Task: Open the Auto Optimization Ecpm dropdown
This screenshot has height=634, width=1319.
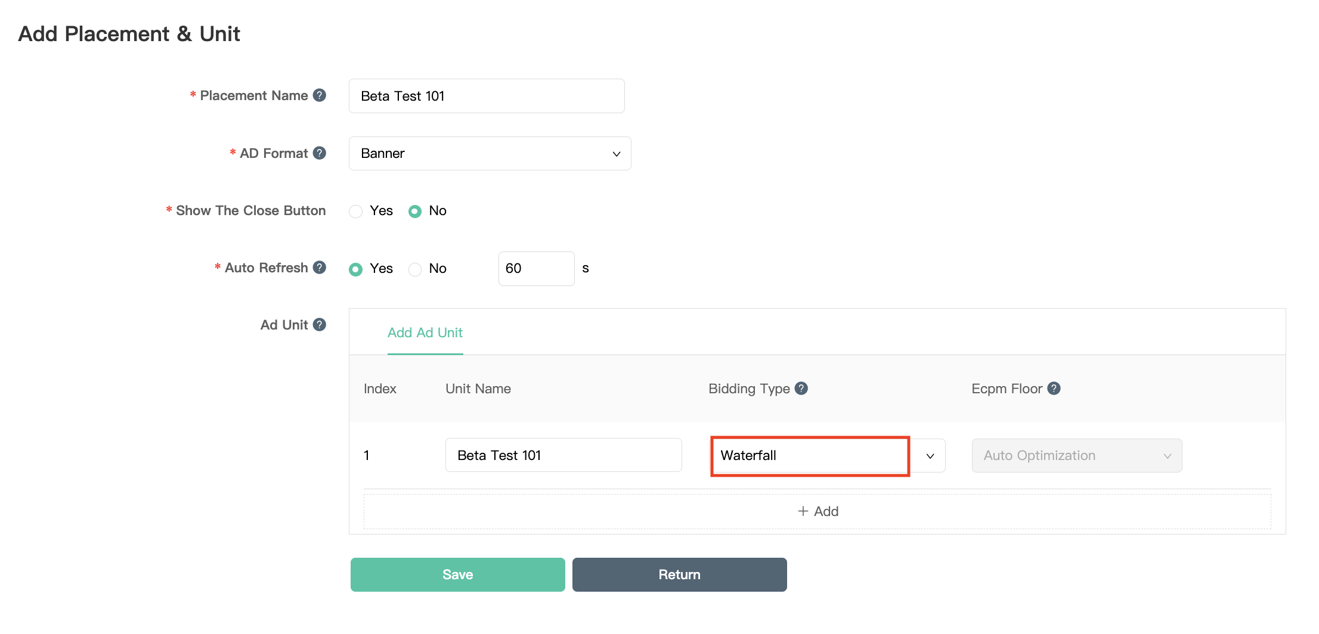Action: point(1076,456)
